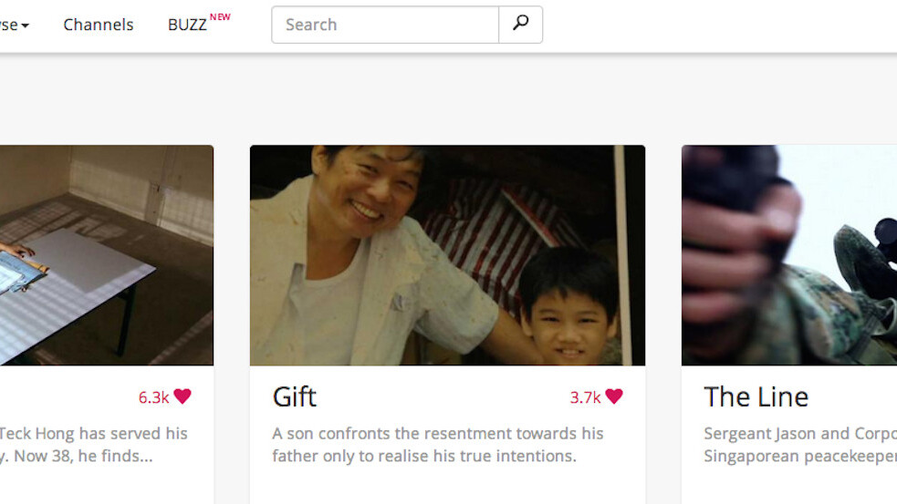The width and height of the screenshot is (897, 504).
Task: Open the Channels menu item
Action: 99,25
